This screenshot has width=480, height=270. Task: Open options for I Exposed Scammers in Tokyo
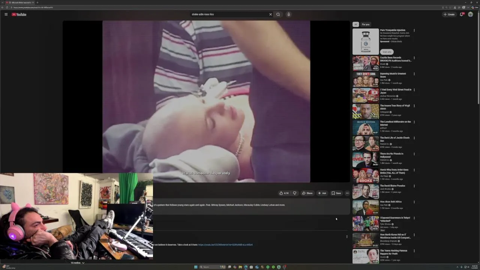pos(414,218)
